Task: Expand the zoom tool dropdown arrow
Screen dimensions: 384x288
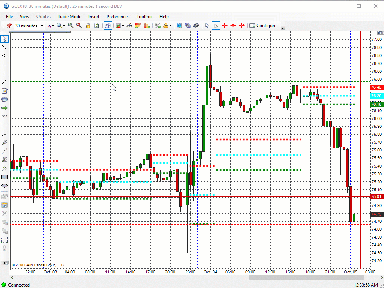Action: [x=64, y=26]
